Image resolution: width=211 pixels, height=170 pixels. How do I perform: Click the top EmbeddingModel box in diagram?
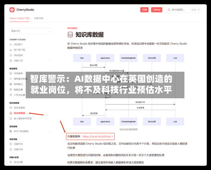[x=128, y=58]
